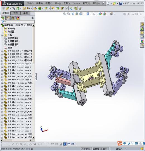The width and height of the screenshot is (145, 151).
Task: Select the New document icon
Action: tap(108, 3)
